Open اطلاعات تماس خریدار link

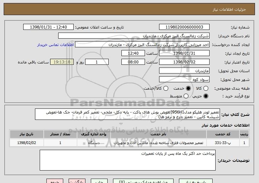pyautogui.click(x=55, y=45)
